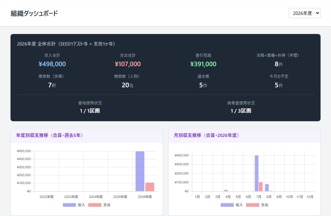The height and width of the screenshot is (216, 331).
Task: Click the 8月 income bar in monthly chart
Action: click(x=267, y=188)
